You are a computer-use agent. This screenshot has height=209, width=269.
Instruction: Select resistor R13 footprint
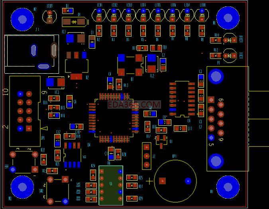click(x=119, y=84)
